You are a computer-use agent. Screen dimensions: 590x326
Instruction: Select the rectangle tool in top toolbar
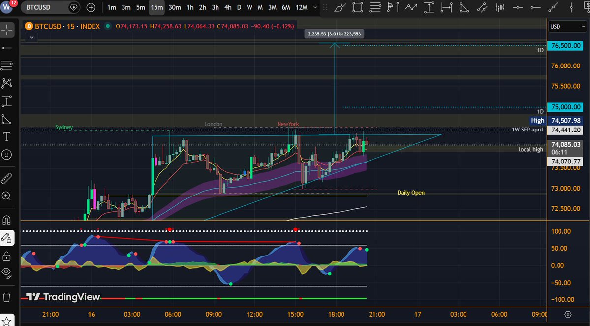(x=357, y=7)
